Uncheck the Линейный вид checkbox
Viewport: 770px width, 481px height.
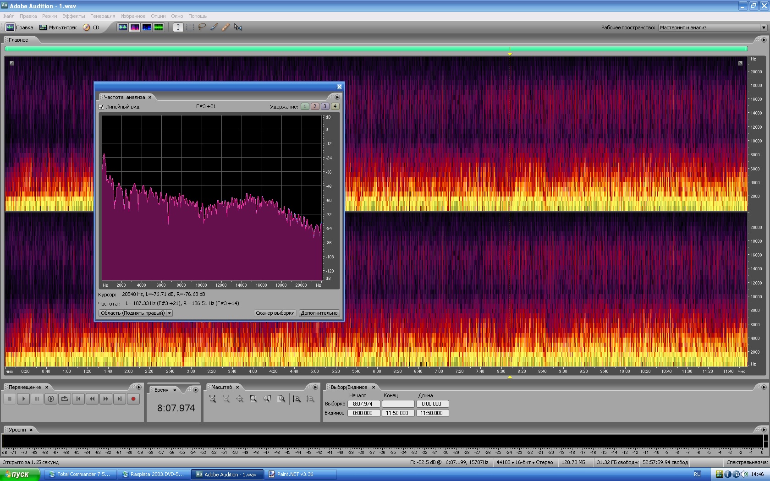(102, 107)
